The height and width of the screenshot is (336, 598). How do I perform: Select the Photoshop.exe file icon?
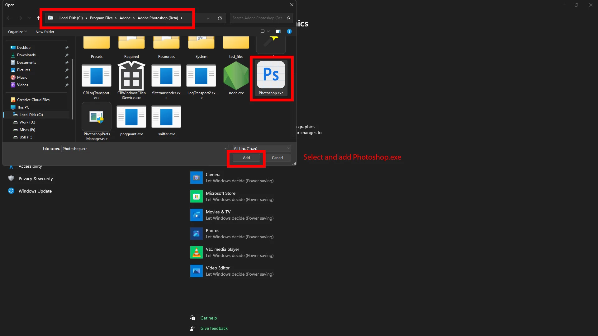pos(271,75)
